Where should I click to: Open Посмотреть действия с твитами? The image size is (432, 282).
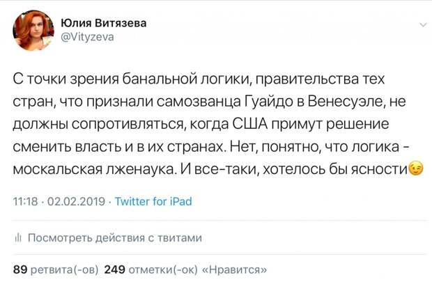(115, 238)
